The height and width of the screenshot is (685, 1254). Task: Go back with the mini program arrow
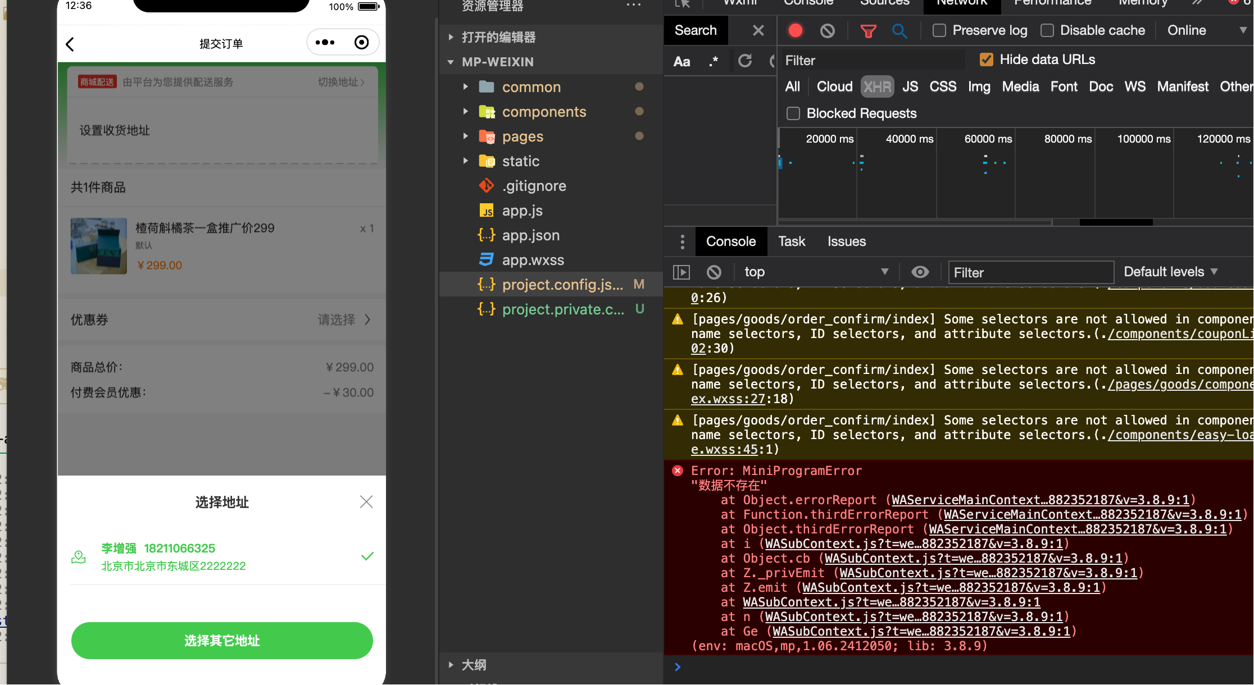coord(70,44)
